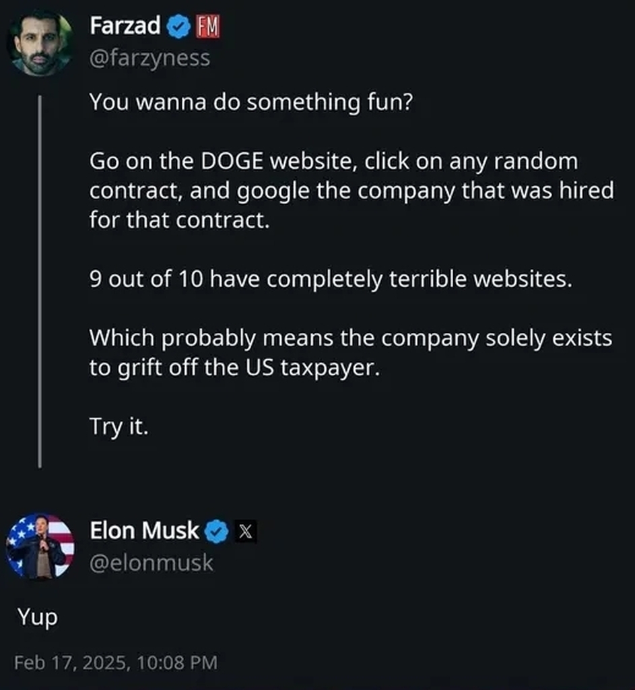Click Farzad's blue verified badge
The image size is (635, 690).
(178, 27)
